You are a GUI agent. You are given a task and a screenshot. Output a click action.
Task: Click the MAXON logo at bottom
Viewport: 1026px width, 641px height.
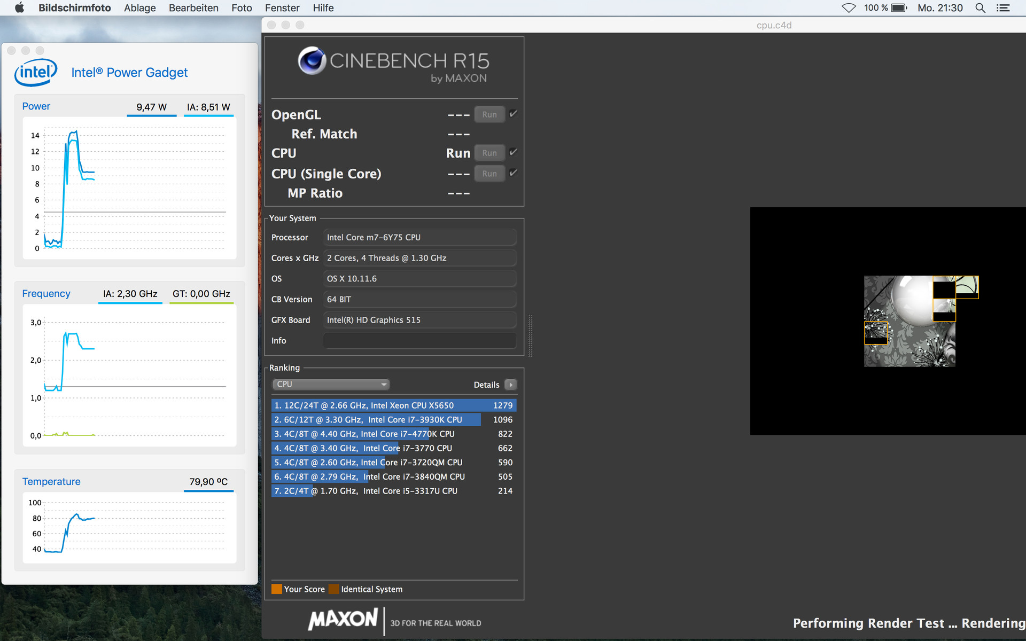pos(343,620)
